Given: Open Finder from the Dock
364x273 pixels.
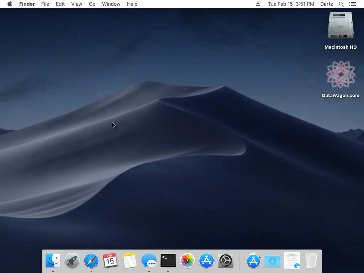Looking at the screenshot, I should point(53,261).
